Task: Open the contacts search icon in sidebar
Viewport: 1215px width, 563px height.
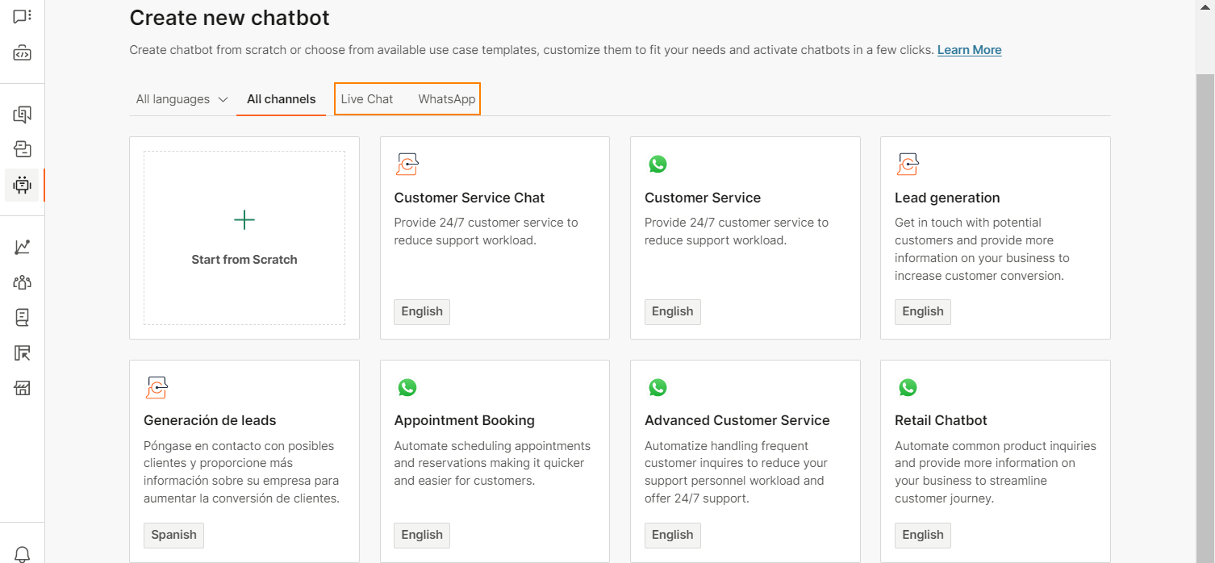Action: coord(22,115)
